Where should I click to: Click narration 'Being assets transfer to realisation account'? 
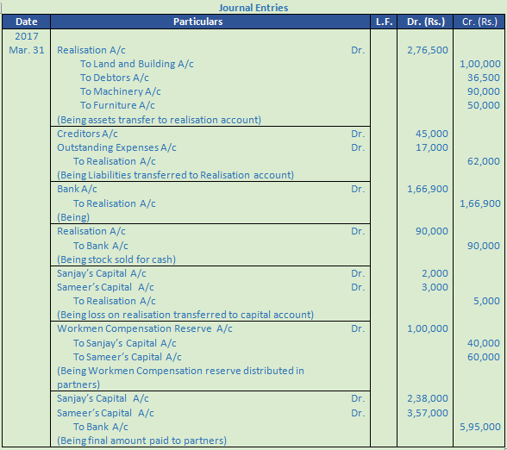[159, 120]
